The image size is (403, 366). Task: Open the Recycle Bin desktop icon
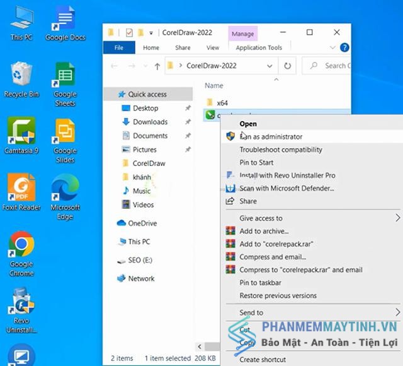pos(21,80)
